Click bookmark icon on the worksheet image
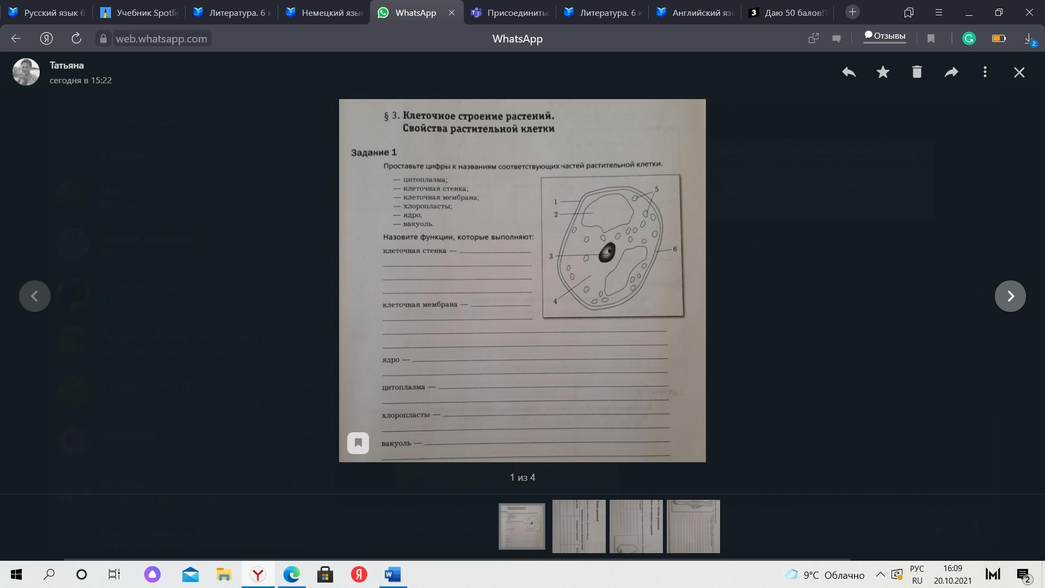This screenshot has height=588, width=1045. (x=358, y=443)
